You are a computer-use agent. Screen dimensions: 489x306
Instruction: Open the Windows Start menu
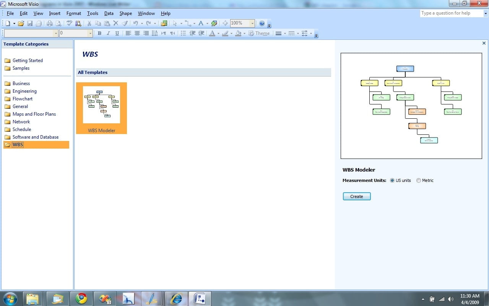10,298
